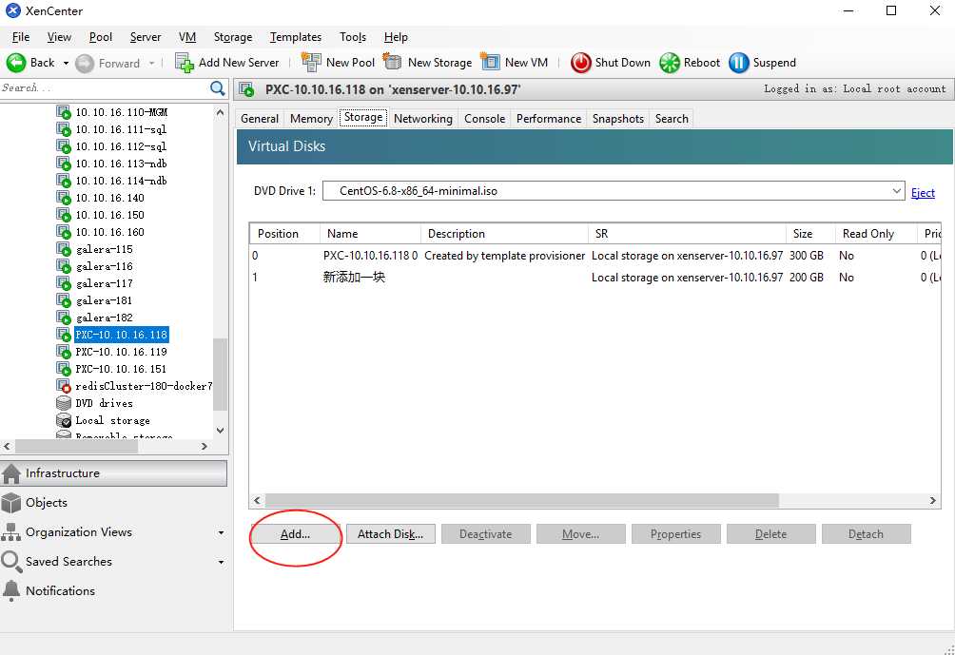Click the VM icon beside galera-182
Screen dimensions: 955x655
[64, 318]
